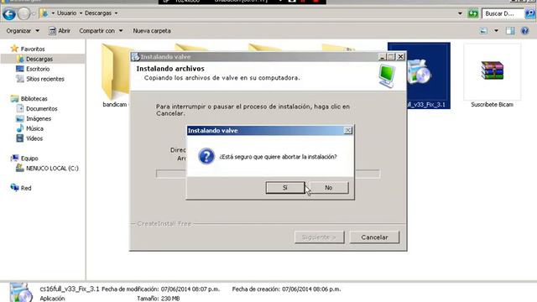Screen dimensions: 537x302
Task: Click Usuario in the address breadcrumb
Action: pos(66,13)
